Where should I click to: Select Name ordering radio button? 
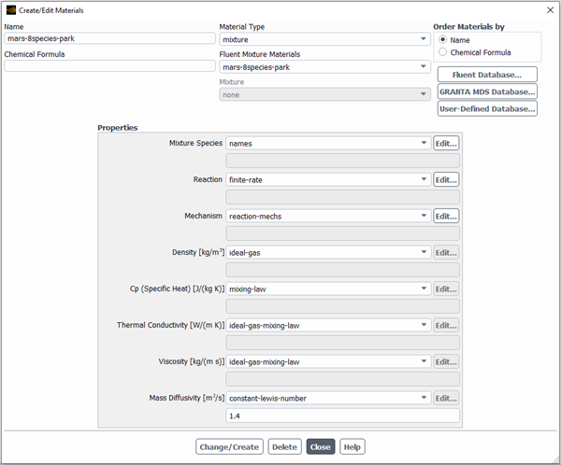[442, 39]
